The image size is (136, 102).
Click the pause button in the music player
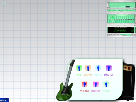[x=115, y=10]
